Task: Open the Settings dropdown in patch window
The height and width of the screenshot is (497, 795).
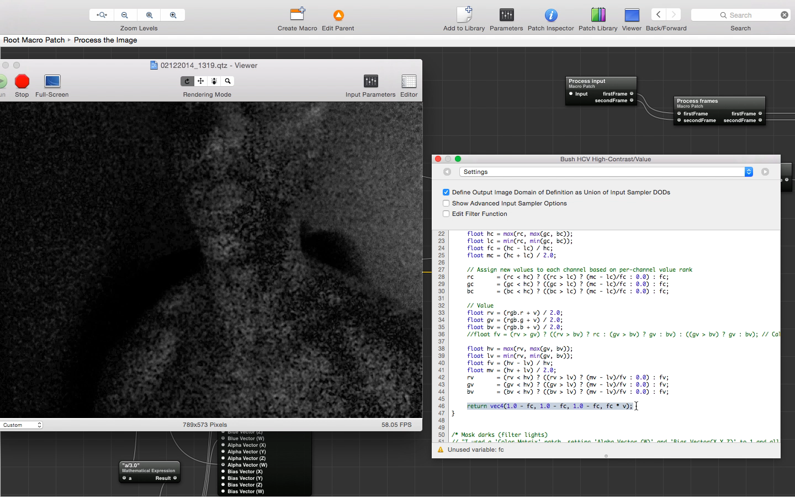Action: pyautogui.click(x=606, y=172)
